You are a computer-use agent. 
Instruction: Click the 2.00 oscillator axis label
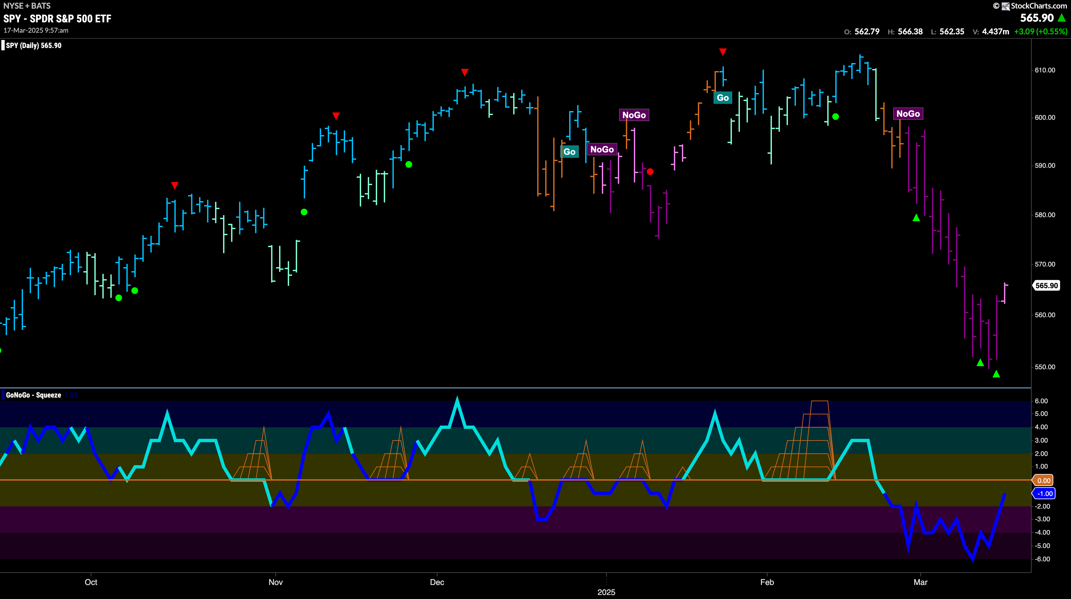[x=1041, y=453]
